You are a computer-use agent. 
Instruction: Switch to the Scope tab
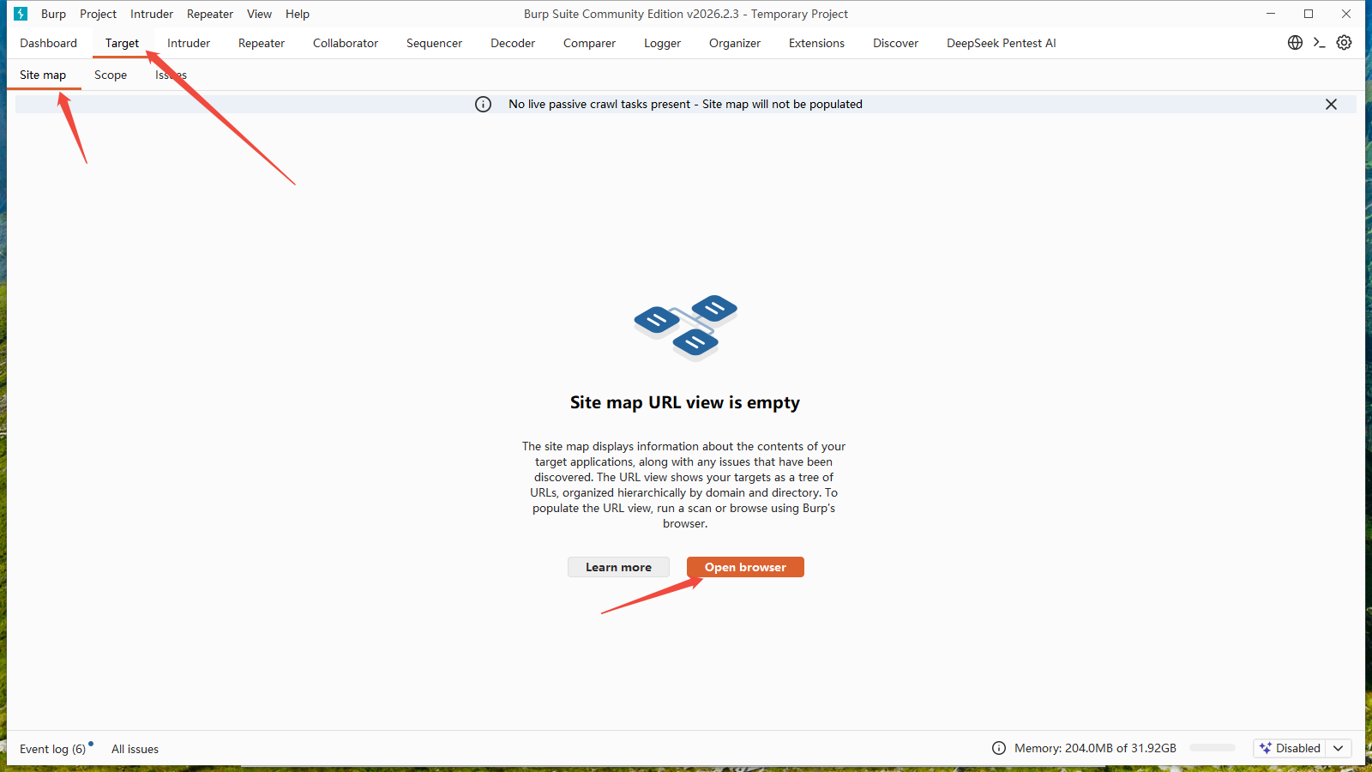111,75
